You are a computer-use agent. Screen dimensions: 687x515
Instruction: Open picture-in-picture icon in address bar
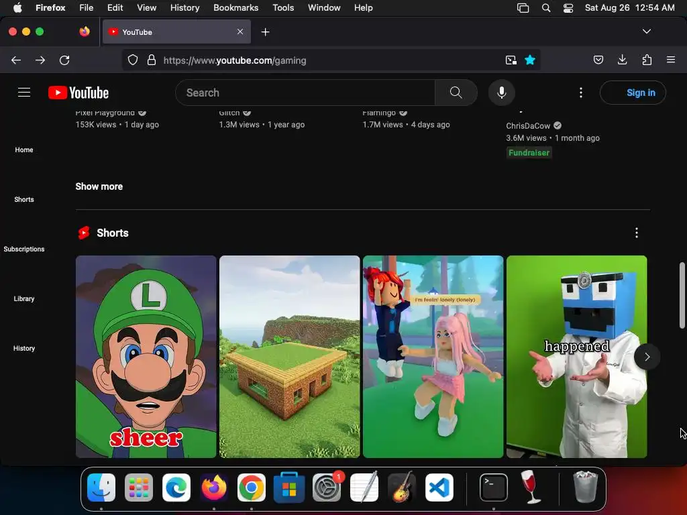pyautogui.click(x=511, y=60)
